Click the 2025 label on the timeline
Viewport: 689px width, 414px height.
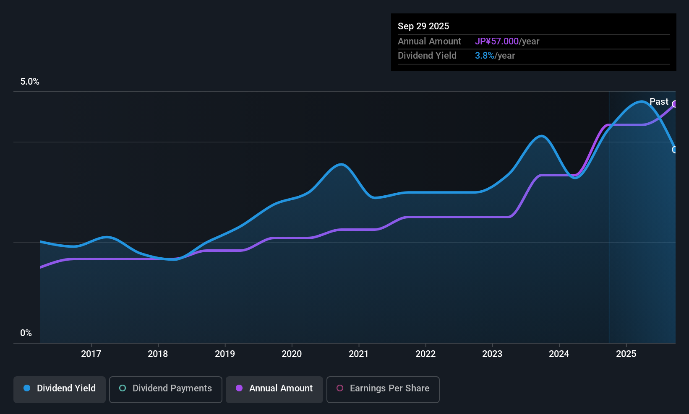[626, 354]
